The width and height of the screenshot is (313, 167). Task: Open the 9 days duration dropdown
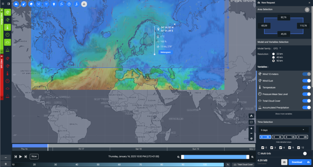[283, 130]
